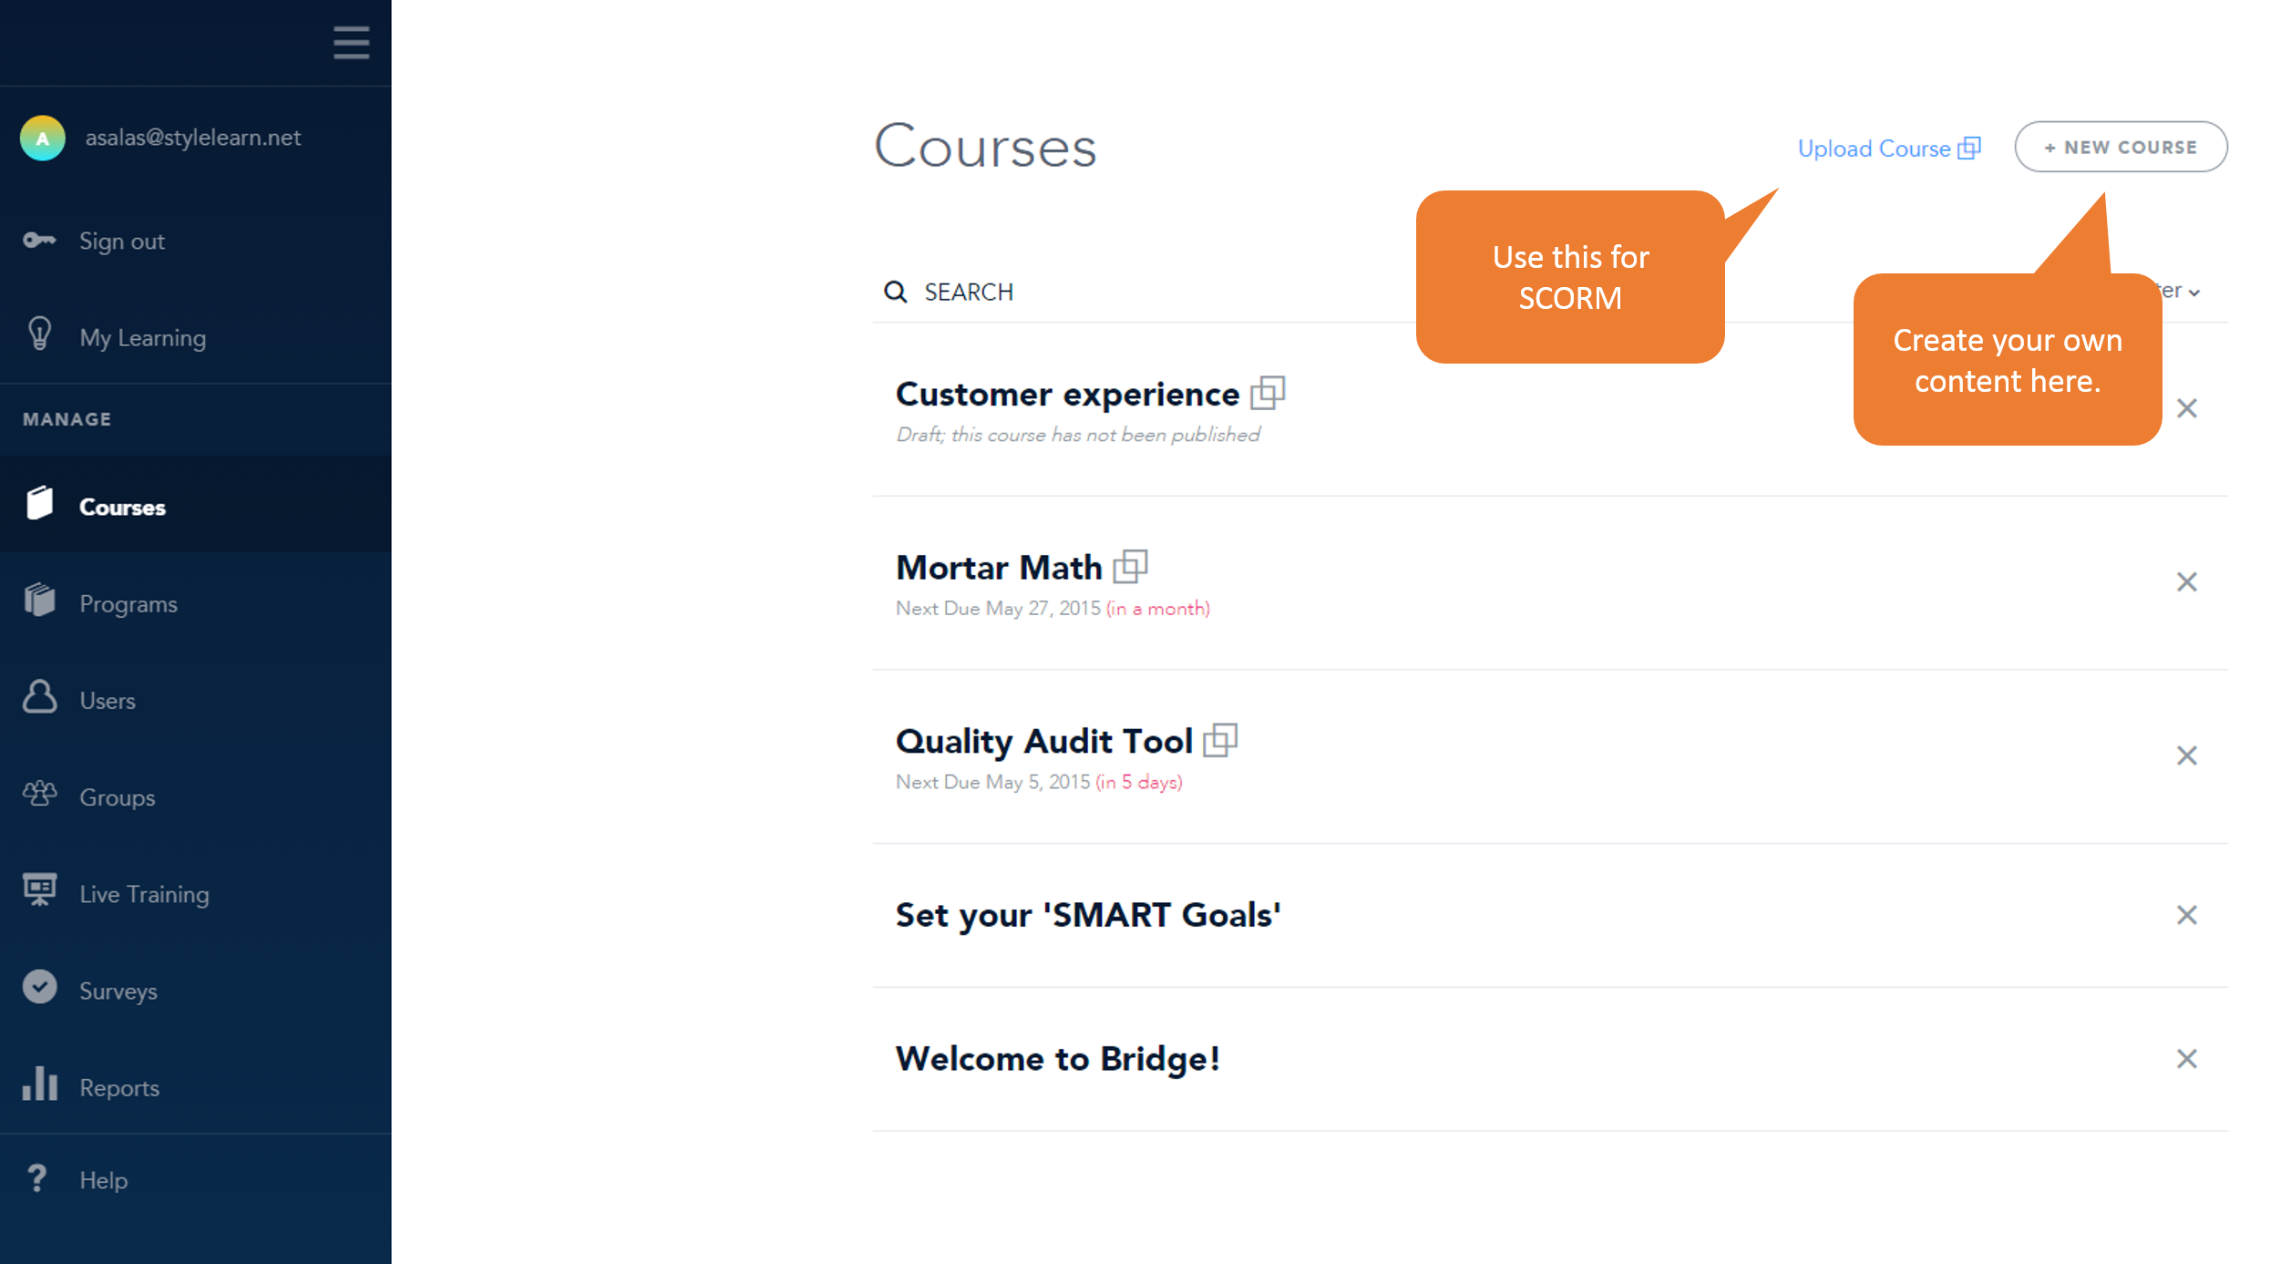The image size is (2291, 1264).
Task: Click the Sign out key icon
Action: click(x=39, y=241)
